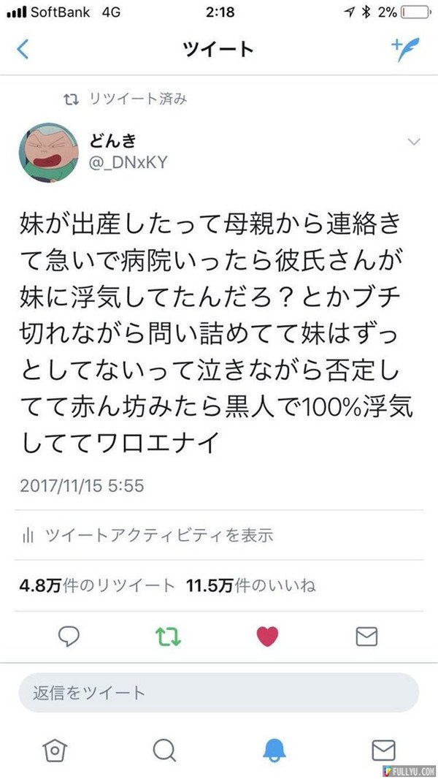Screen dimensions: 438x779
Task: Go back using the left chevron
Action: (x=23, y=50)
